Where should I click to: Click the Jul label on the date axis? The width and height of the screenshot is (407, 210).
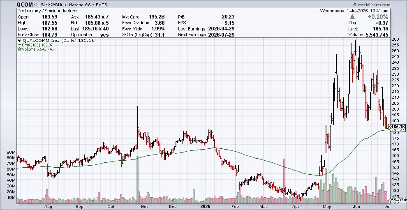click(388, 207)
